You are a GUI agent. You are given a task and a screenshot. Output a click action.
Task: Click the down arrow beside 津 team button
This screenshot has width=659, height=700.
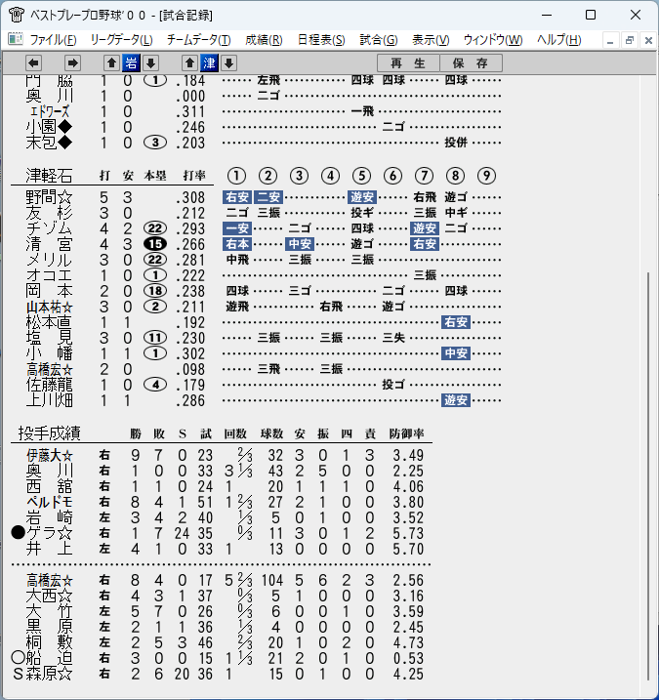pos(229,62)
